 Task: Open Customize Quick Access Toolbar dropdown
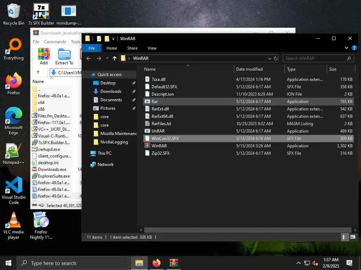click(113, 39)
